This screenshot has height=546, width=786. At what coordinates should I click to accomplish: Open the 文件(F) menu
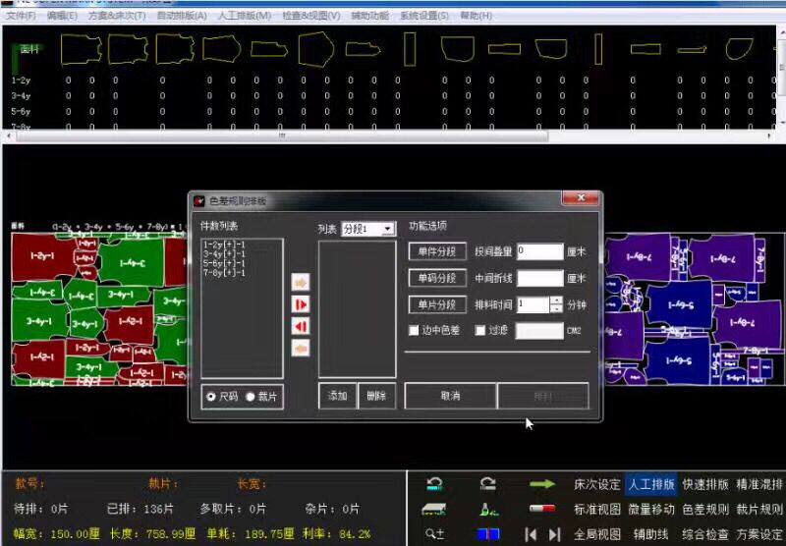pos(21,16)
